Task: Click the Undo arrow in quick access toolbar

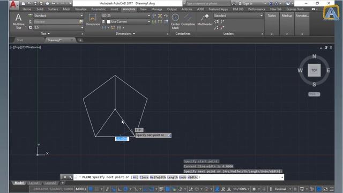Action: (x=53, y=4)
